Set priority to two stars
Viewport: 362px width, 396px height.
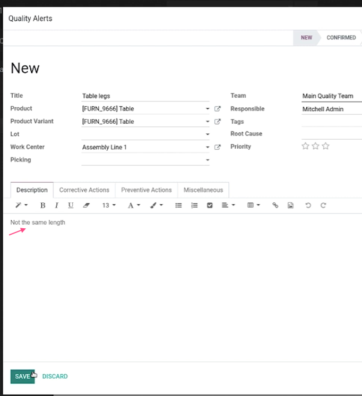point(315,146)
